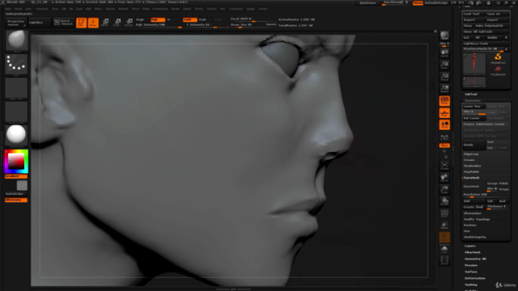Click Freeze SubDivision Levels button
Screen dimensions: 518x291
click(486, 124)
